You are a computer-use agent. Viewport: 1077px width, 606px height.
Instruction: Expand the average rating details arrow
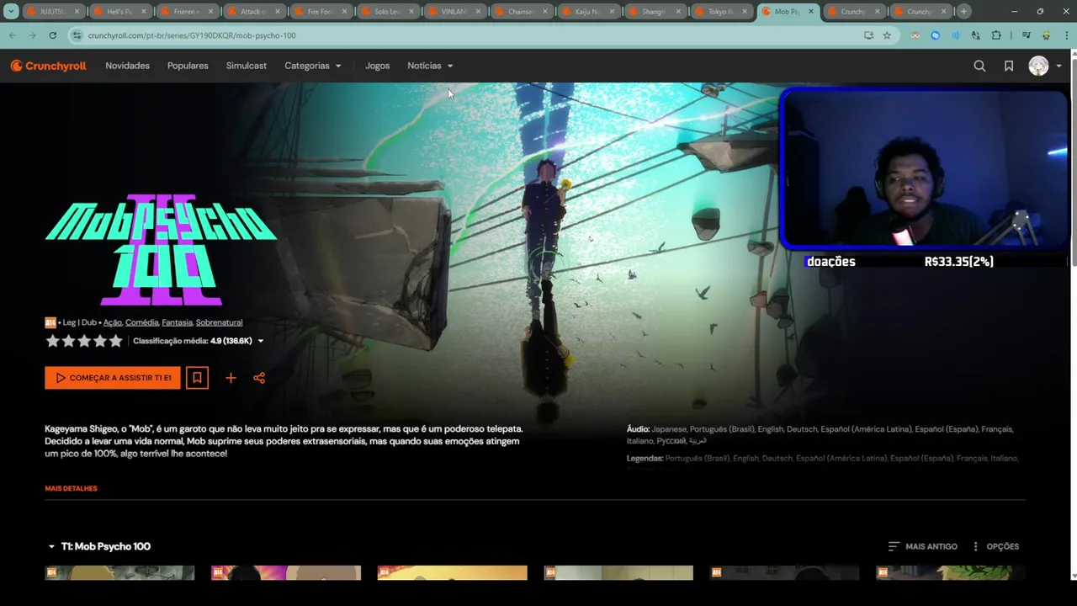[260, 341]
